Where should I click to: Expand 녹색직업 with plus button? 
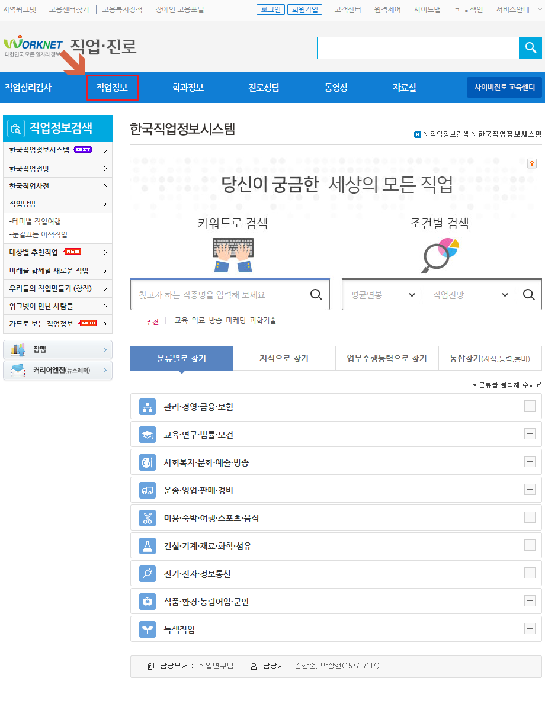(x=530, y=629)
